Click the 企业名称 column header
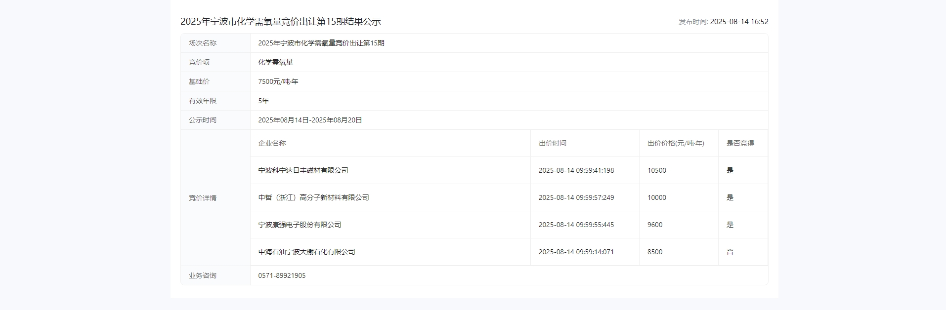Image resolution: width=946 pixels, height=310 pixels. tap(272, 143)
